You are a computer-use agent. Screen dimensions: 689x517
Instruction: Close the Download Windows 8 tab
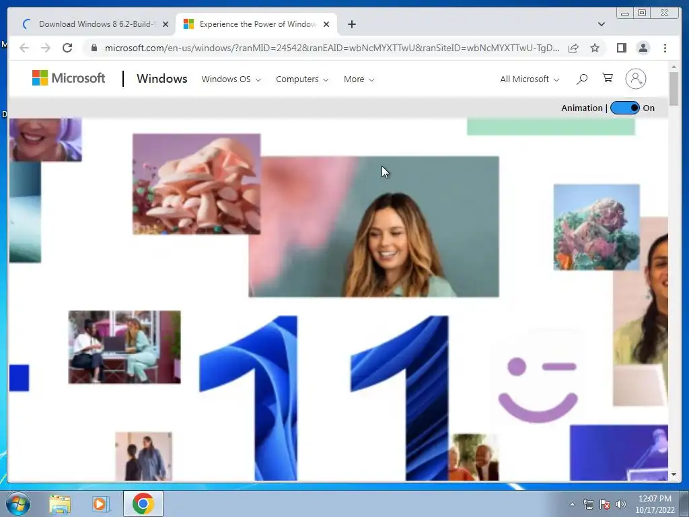point(166,24)
